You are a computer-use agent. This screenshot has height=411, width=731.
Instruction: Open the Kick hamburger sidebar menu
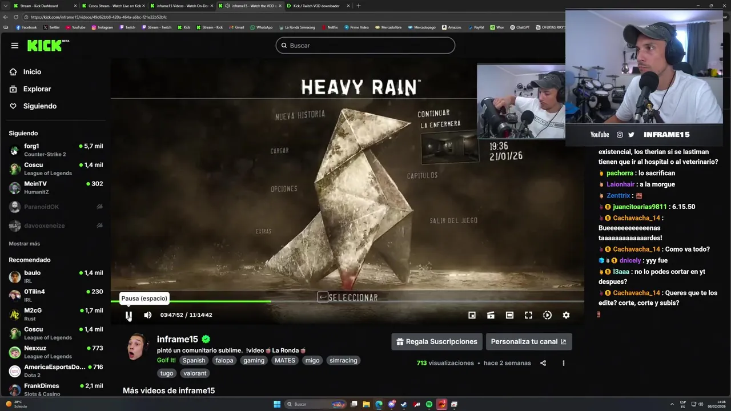click(x=15, y=46)
